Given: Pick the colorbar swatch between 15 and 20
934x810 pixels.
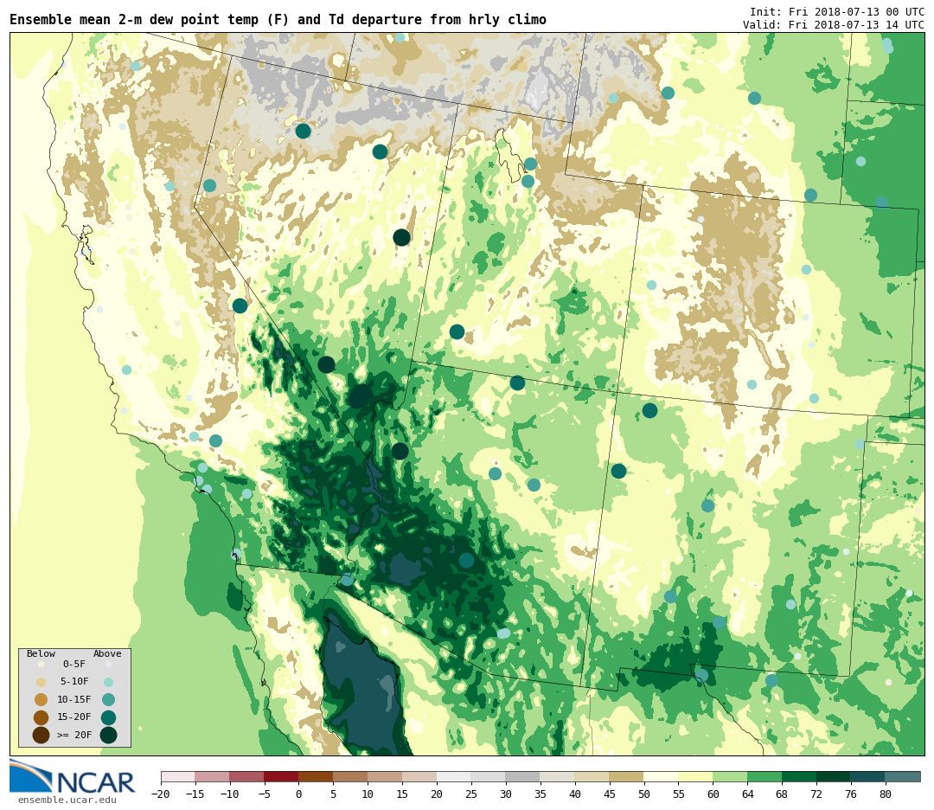Looking at the screenshot, I should point(420,776).
